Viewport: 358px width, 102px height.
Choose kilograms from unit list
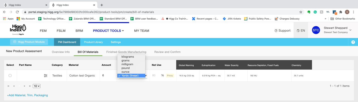coord(131,57)
